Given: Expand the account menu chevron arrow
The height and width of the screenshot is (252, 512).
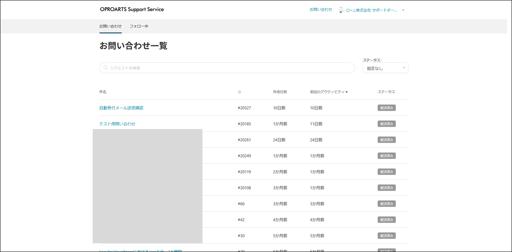Looking at the screenshot, I should coord(403,10).
